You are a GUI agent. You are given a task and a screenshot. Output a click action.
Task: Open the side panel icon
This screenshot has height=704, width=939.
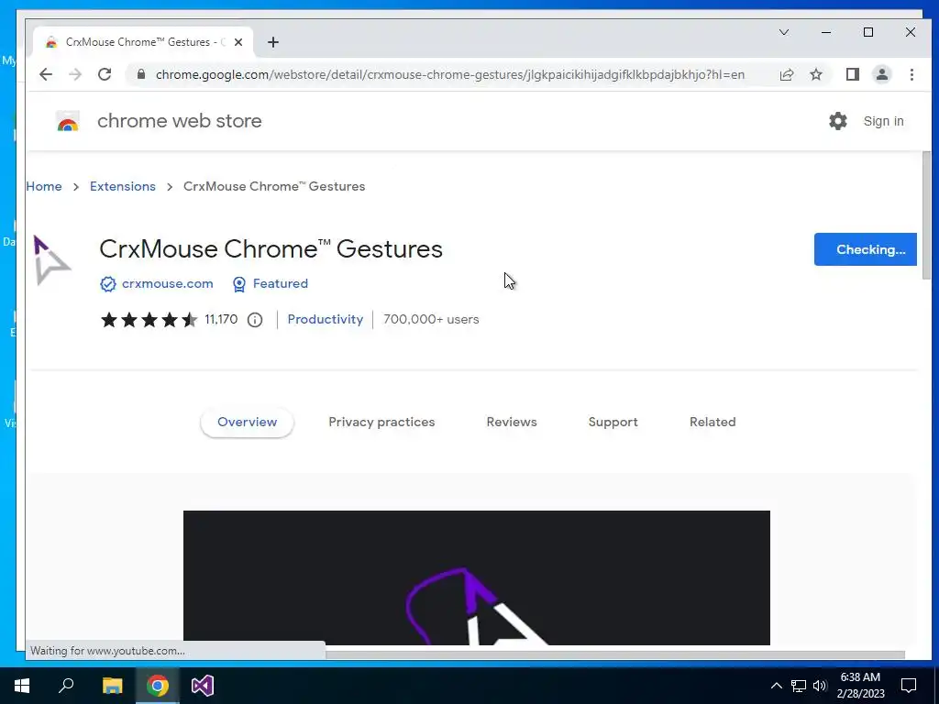(852, 74)
